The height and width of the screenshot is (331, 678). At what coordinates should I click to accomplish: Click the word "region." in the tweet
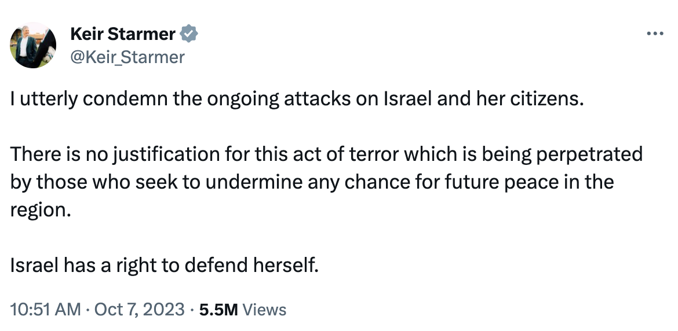40,209
